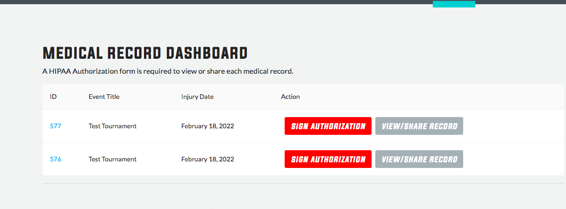Image resolution: width=566 pixels, height=209 pixels.
Task: Select Test Tournament title in row 577
Action: (x=113, y=126)
